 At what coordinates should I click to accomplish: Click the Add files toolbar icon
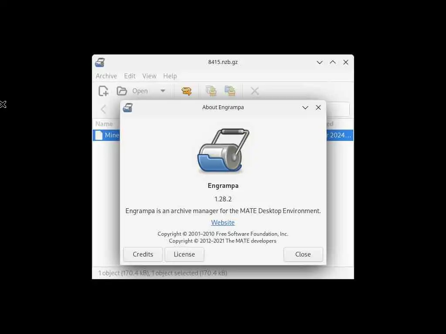pos(211,91)
